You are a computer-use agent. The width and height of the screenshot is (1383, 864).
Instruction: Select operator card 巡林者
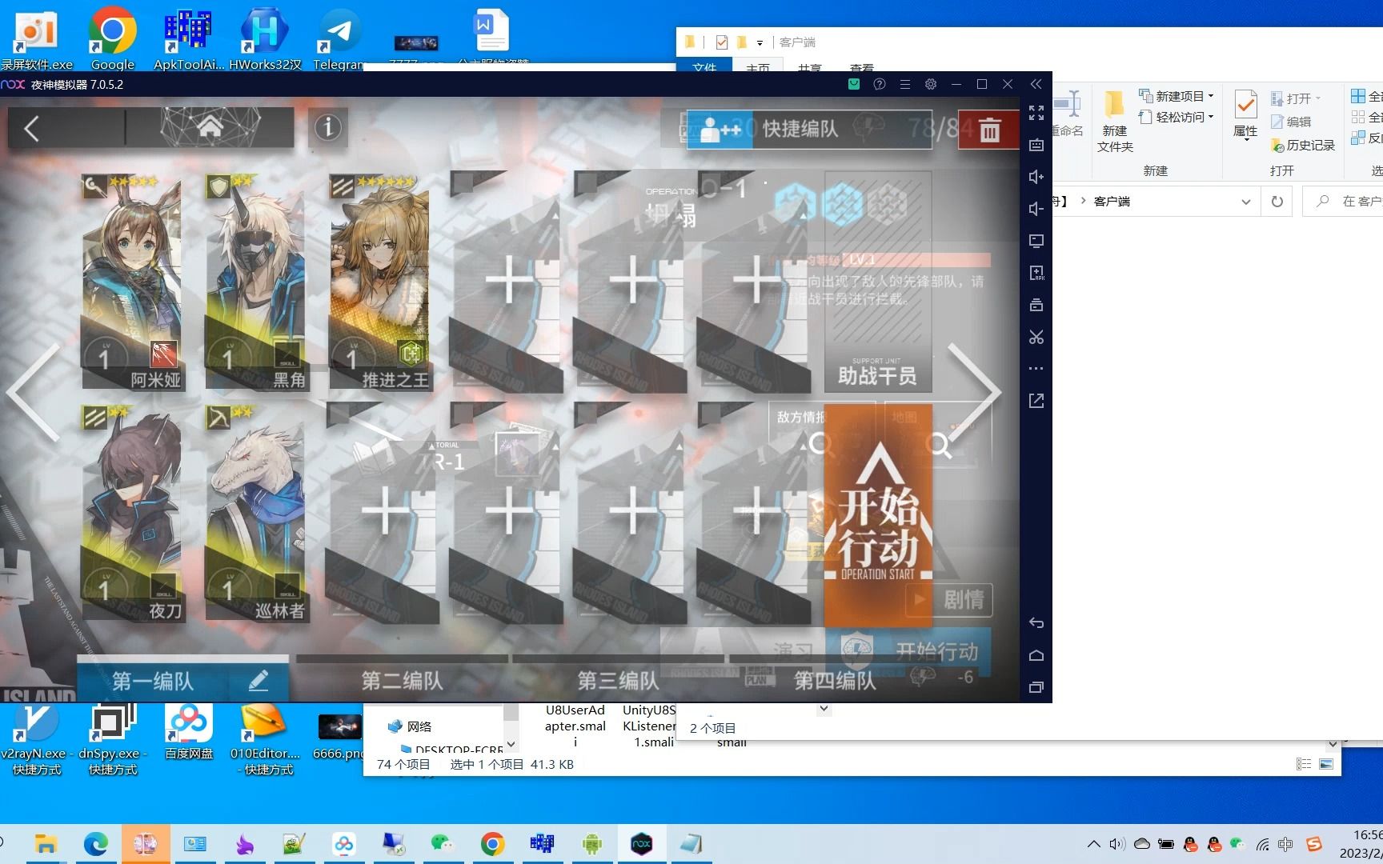pyautogui.click(x=256, y=514)
